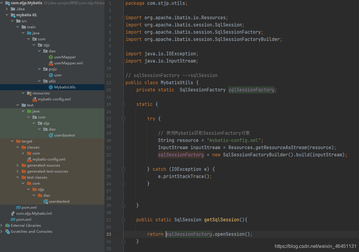359x252 pixels.
Task: Click the test-classes folder icon
Action: (x=24, y=177)
